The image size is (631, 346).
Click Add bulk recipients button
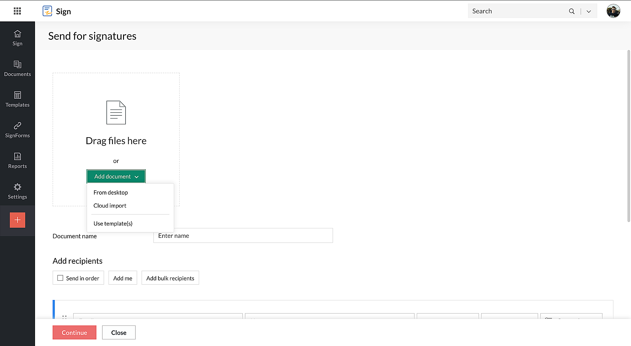click(170, 278)
